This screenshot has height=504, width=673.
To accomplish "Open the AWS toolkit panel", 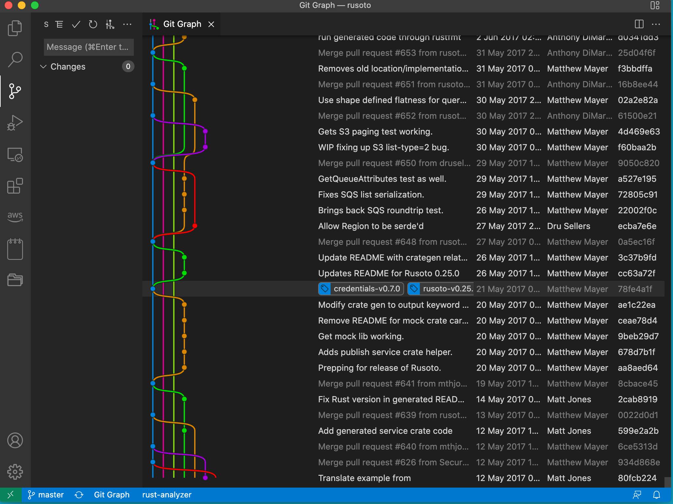I will [x=15, y=217].
